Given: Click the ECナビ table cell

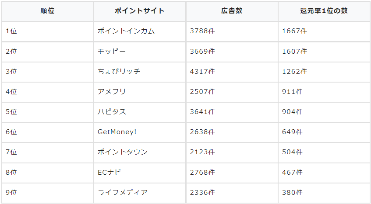Looking at the screenshot, I should click(110, 173).
